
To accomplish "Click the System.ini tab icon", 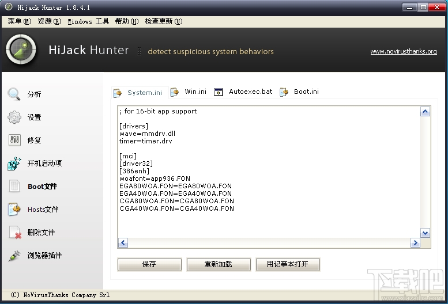I will click(x=117, y=93).
